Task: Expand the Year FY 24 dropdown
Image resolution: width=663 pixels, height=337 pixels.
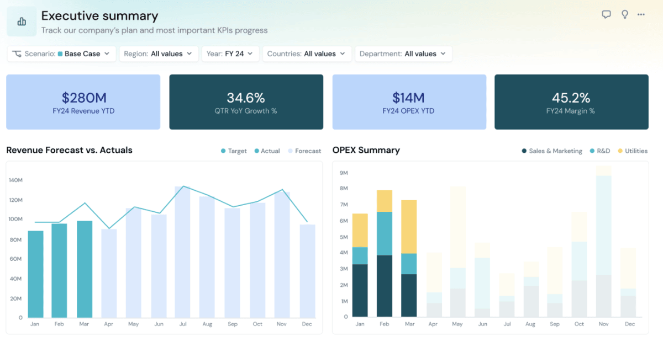Action: tap(230, 54)
